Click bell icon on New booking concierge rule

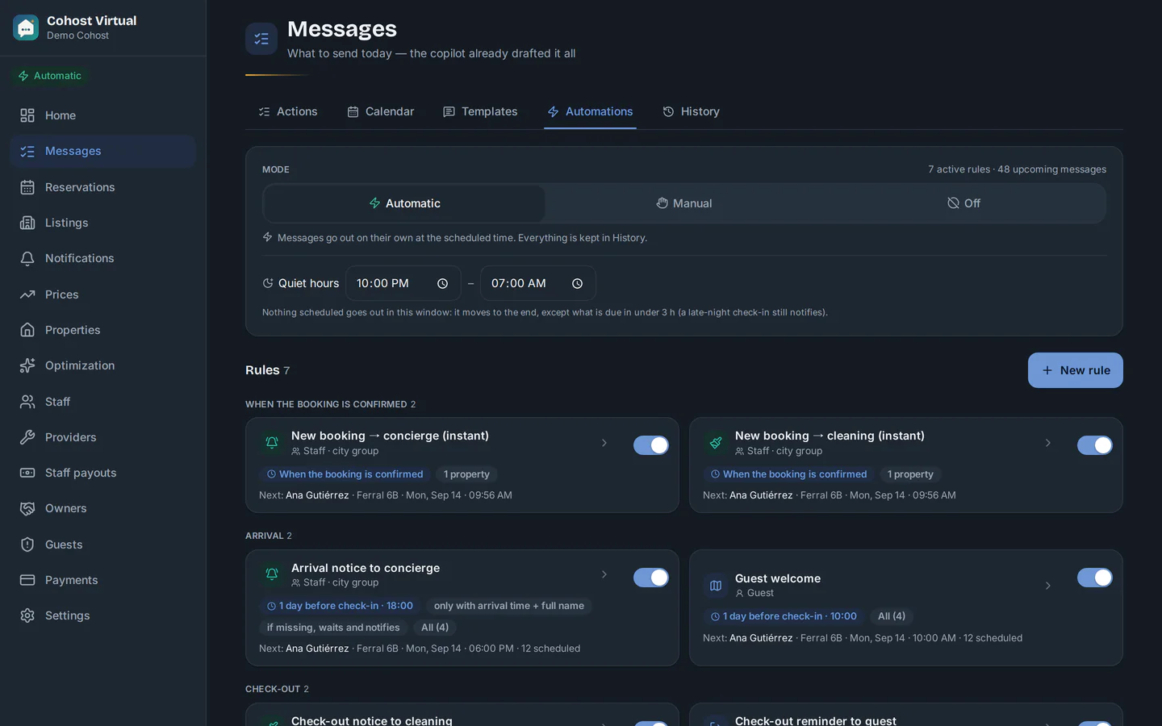(272, 442)
